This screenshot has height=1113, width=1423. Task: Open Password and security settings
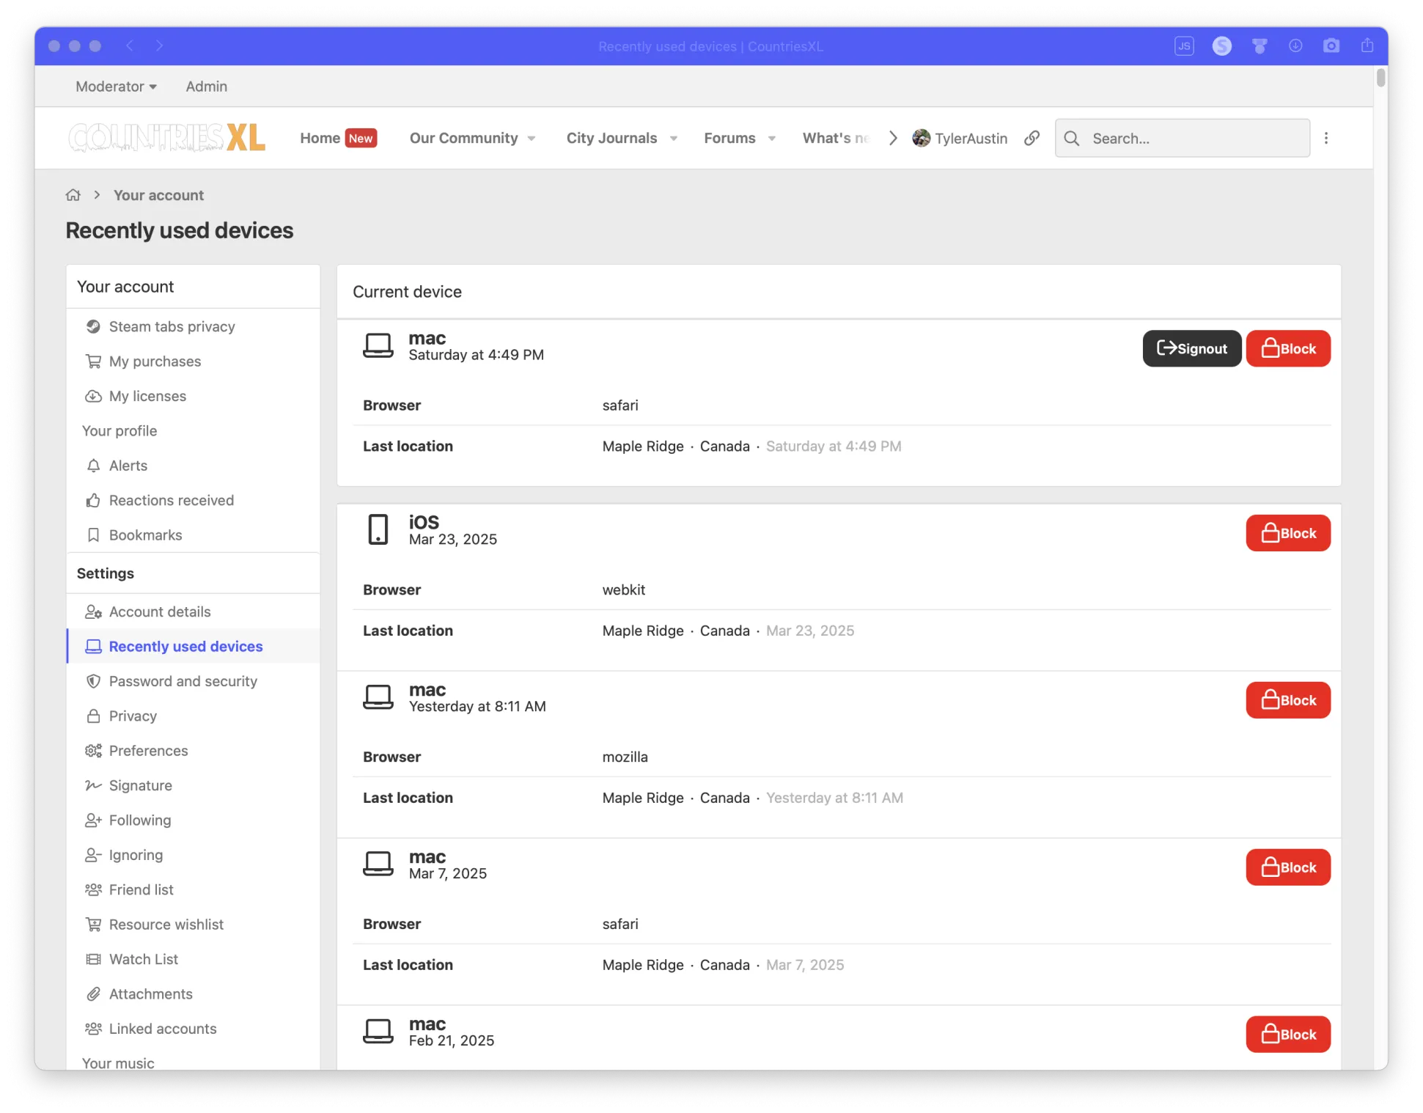[x=193, y=681]
